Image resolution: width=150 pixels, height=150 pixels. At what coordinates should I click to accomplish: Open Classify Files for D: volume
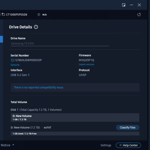click(128, 127)
